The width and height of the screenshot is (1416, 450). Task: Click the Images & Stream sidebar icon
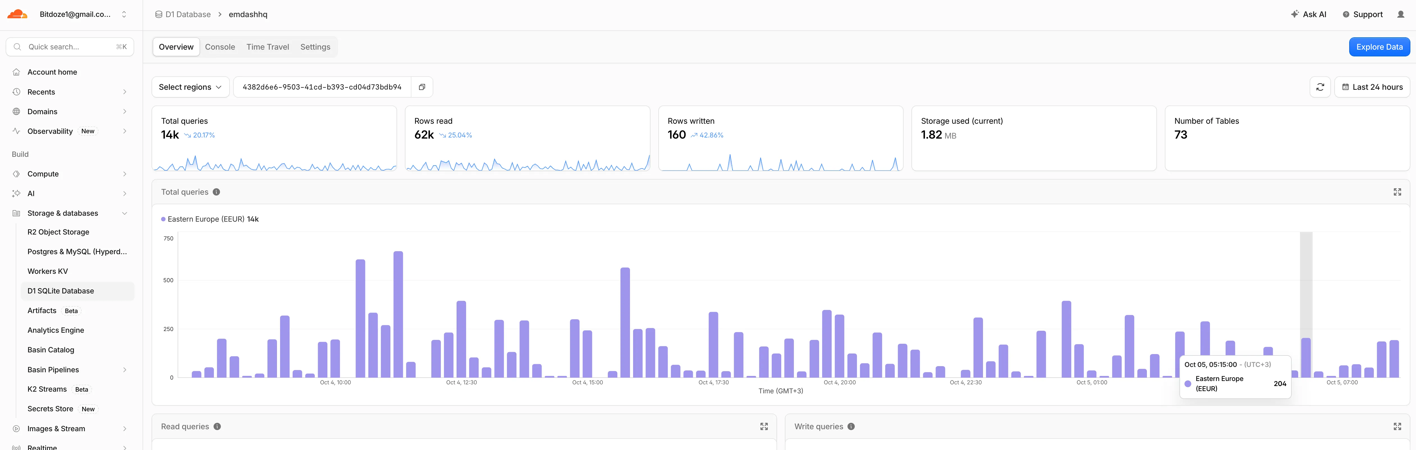point(16,429)
